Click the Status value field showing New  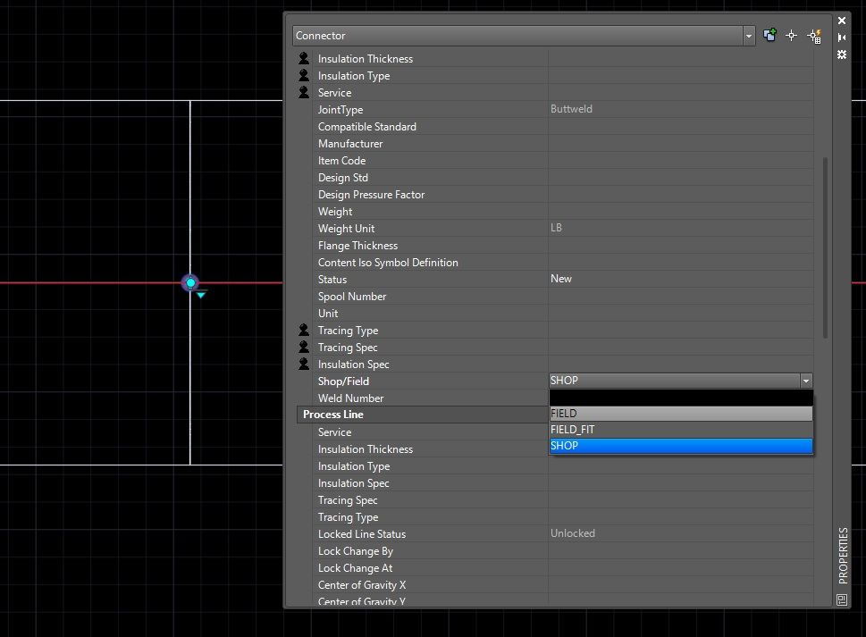pyautogui.click(x=680, y=279)
